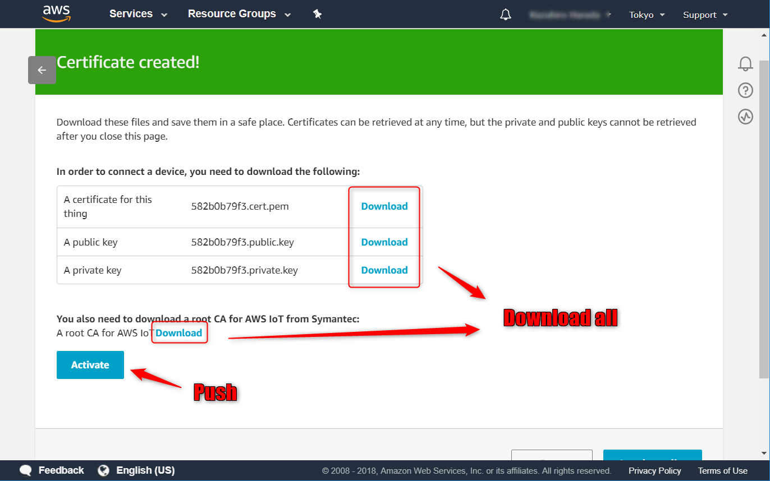Click the Feedback speech bubble icon

tap(26, 470)
